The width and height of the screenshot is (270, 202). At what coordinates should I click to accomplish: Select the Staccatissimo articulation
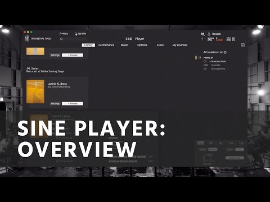click(x=218, y=68)
